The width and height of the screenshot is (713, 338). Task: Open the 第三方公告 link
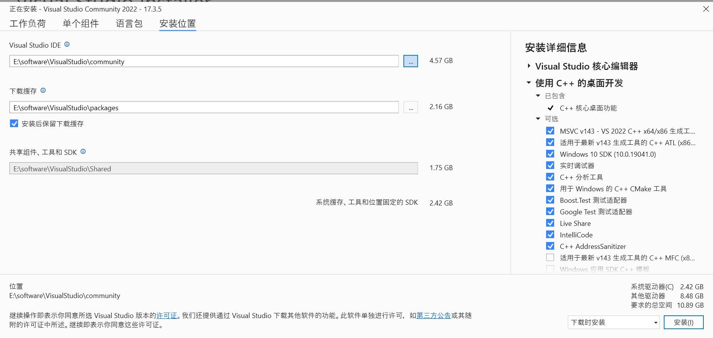coord(433,315)
